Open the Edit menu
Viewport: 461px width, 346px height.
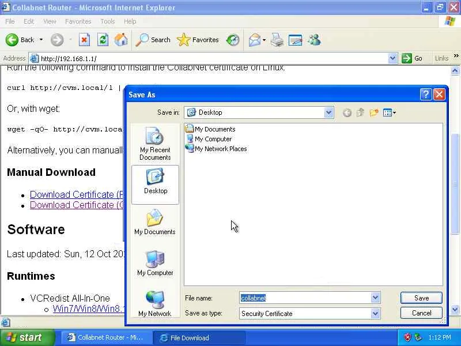(x=28, y=21)
